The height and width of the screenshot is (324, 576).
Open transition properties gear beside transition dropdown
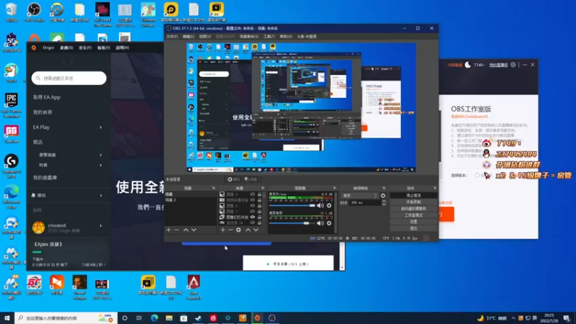pos(383,196)
